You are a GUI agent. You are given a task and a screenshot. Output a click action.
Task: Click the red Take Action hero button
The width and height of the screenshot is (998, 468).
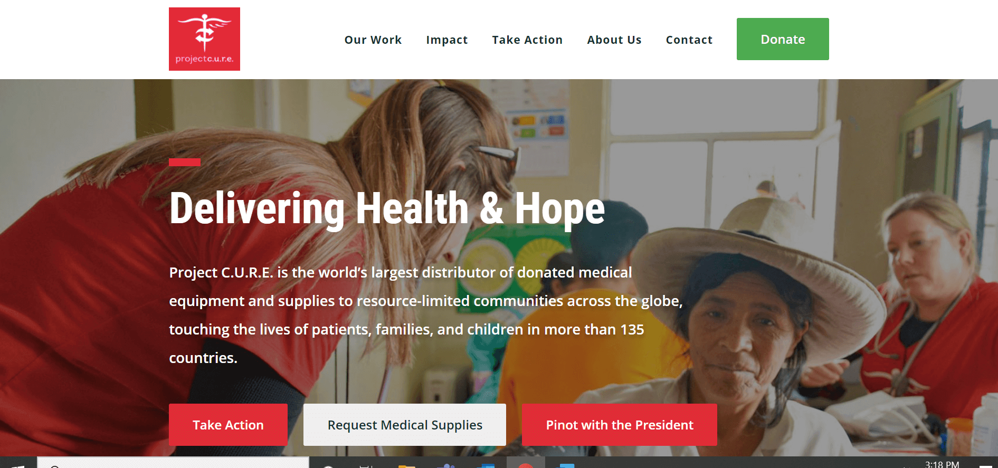click(228, 425)
